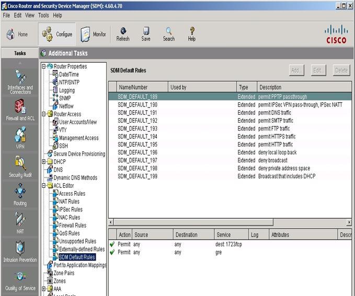355x296 pixels.
Task: Select SNMP tree node
Action: pos(65,98)
